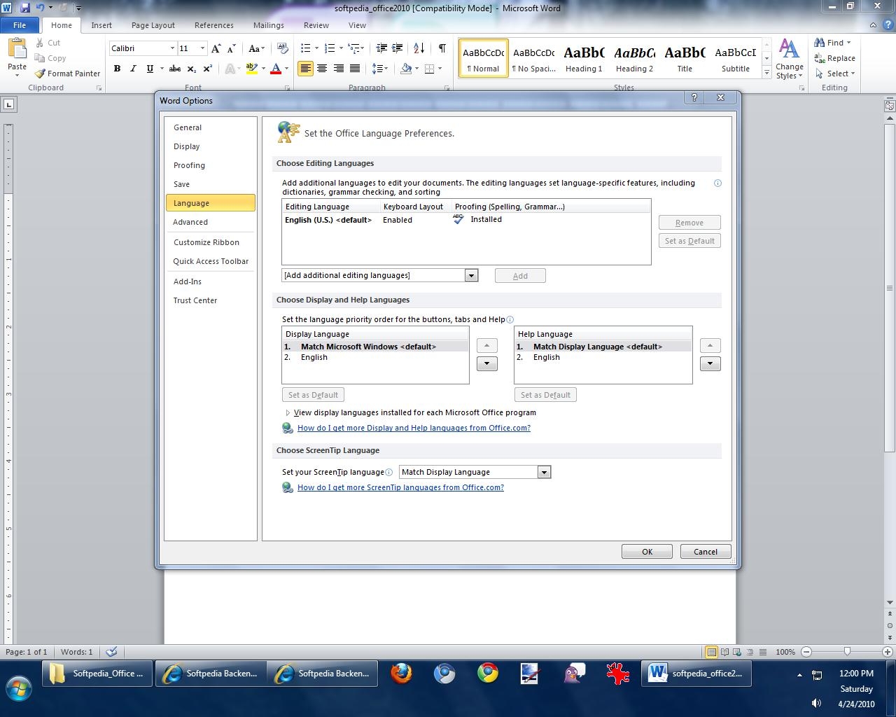Click the Word Options help question mark
Viewport: 896px width, 717px height.
click(694, 98)
